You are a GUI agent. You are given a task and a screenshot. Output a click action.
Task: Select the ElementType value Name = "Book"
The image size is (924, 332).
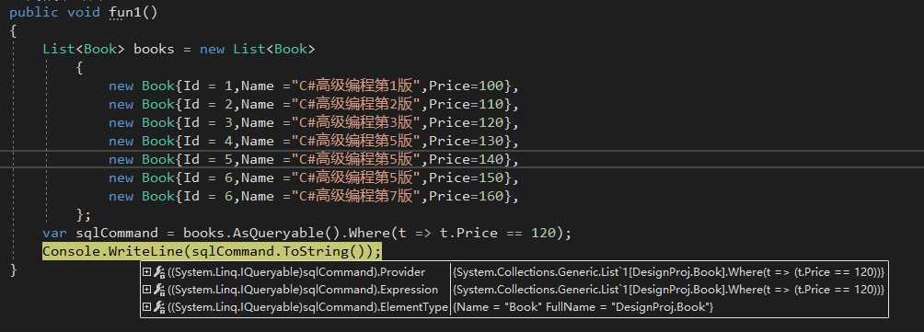[583, 307]
